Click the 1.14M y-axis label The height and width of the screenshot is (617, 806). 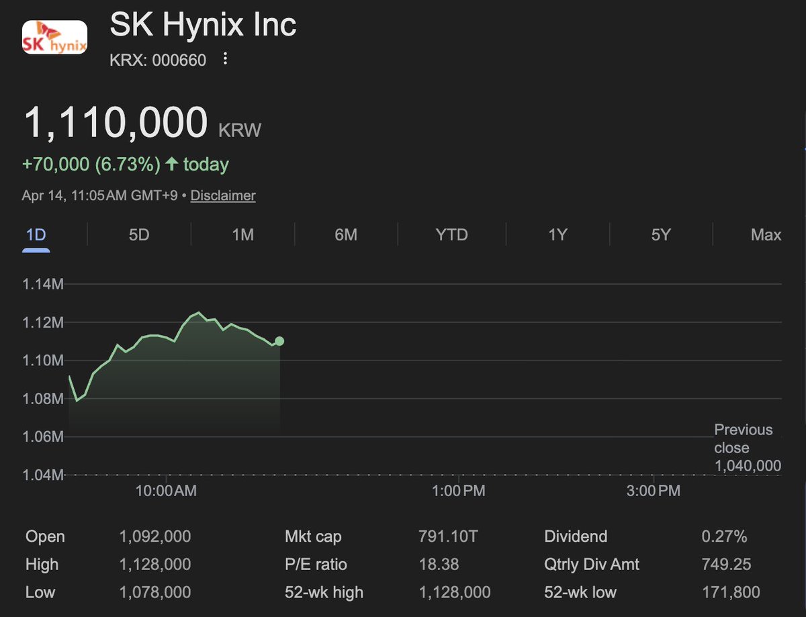tap(43, 285)
